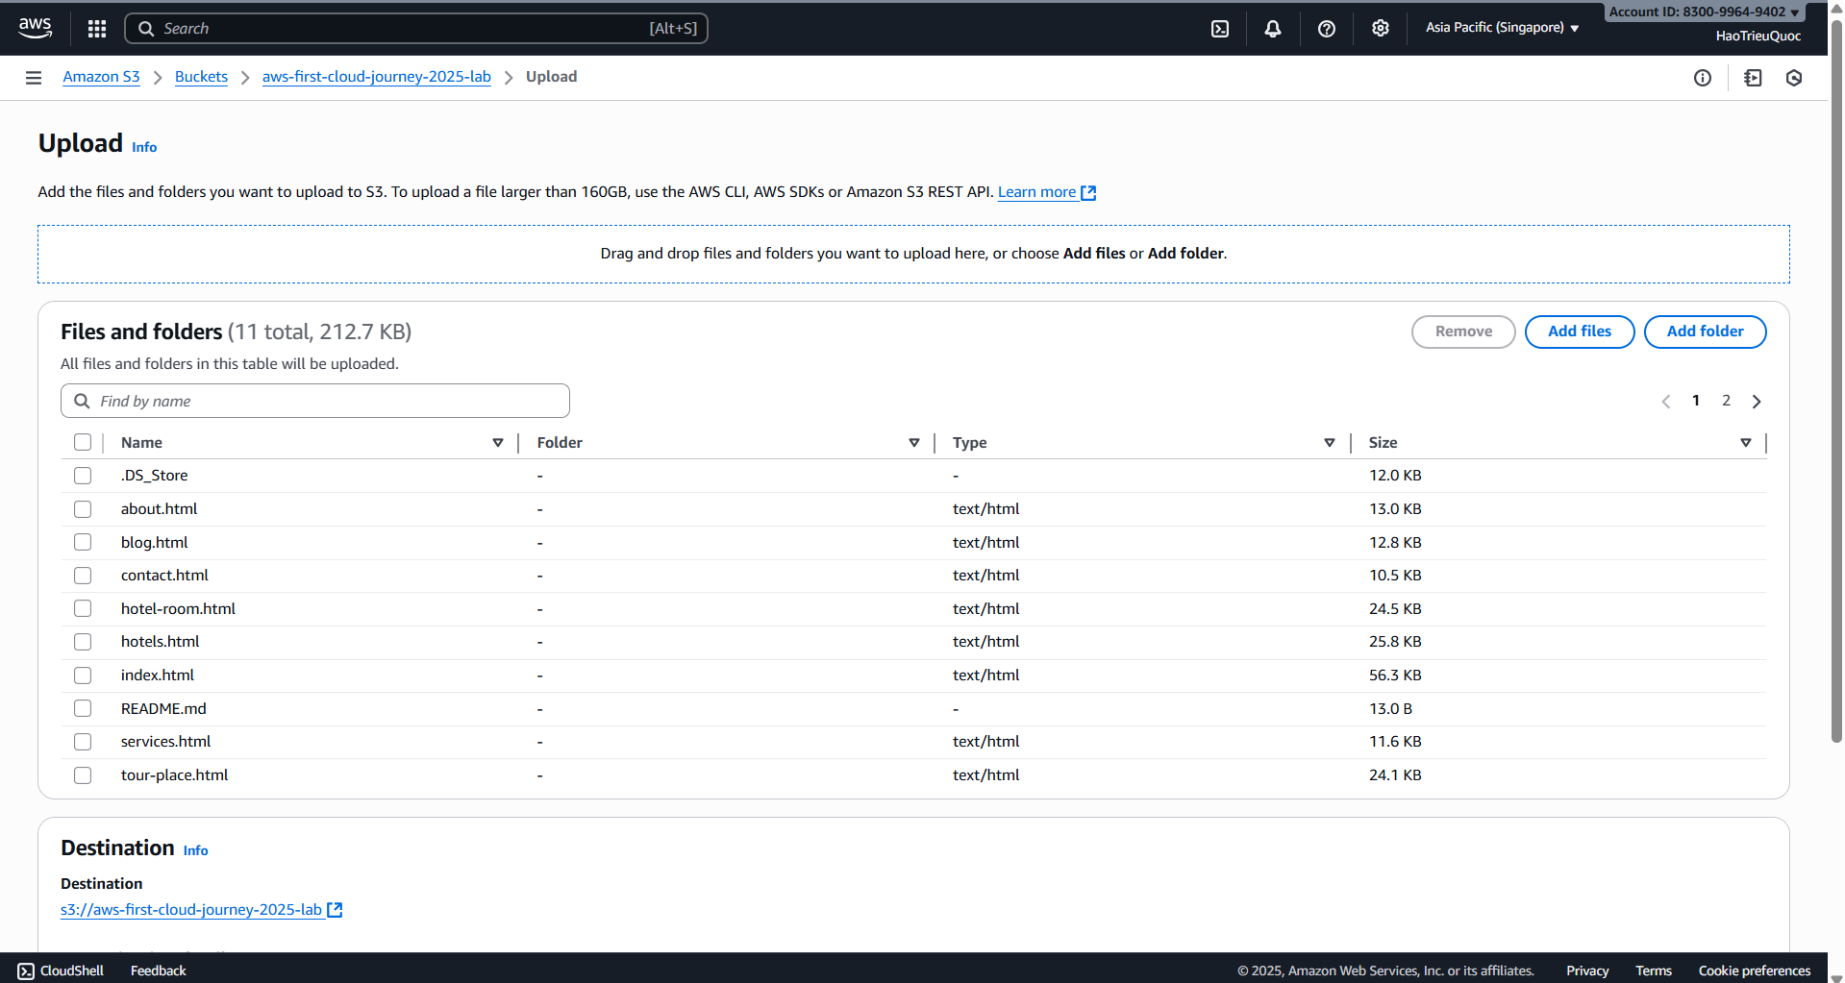The width and height of the screenshot is (1845, 983).
Task: Click the Add files button
Action: (x=1579, y=332)
